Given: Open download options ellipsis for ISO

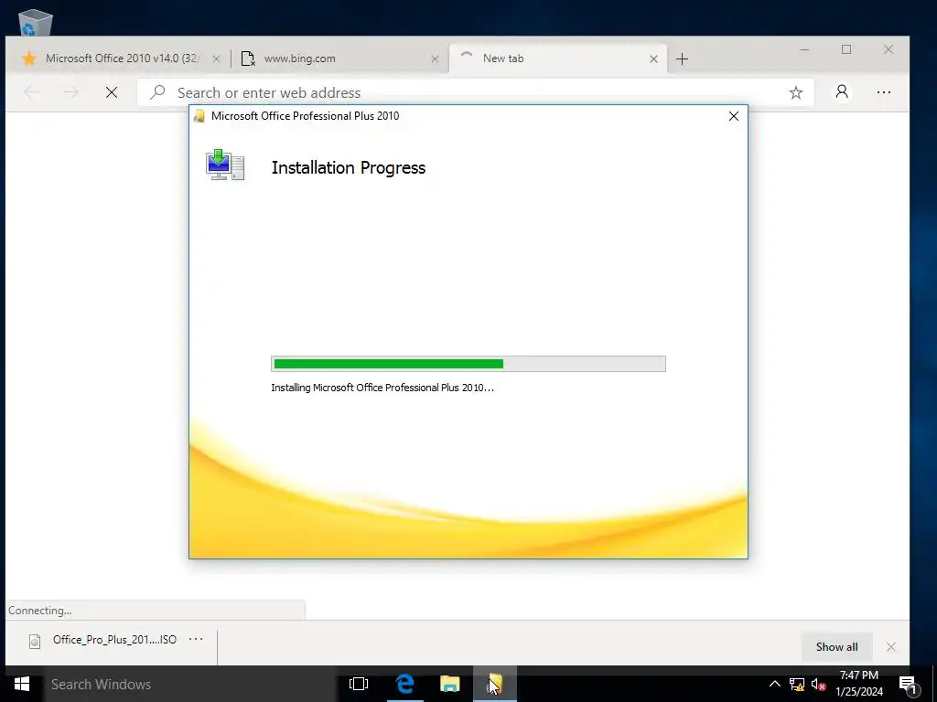Looking at the screenshot, I should (x=196, y=639).
